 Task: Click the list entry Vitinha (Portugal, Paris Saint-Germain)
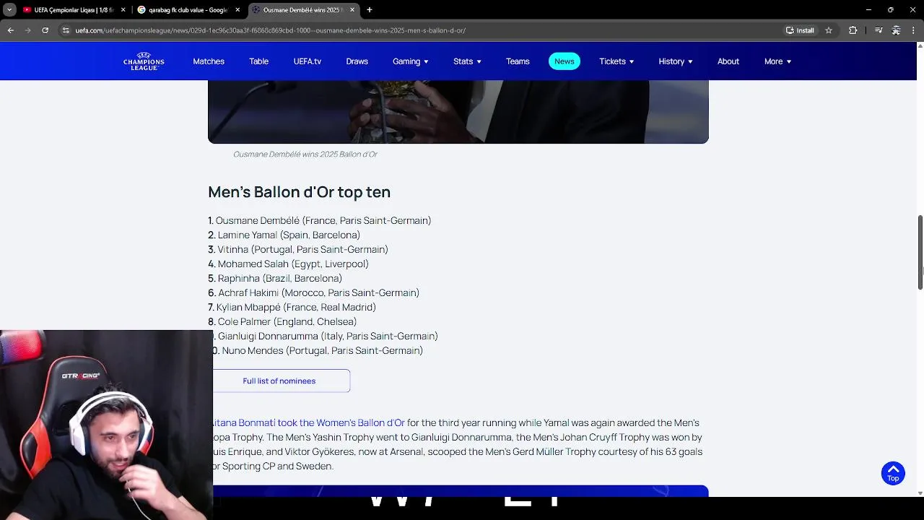coord(298,249)
